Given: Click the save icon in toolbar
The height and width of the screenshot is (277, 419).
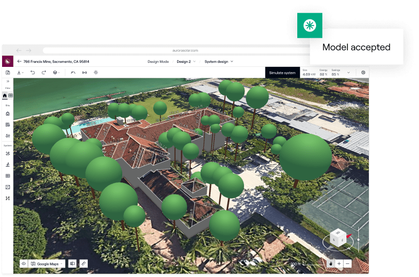Looking at the screenshot, I should (7, 73).
